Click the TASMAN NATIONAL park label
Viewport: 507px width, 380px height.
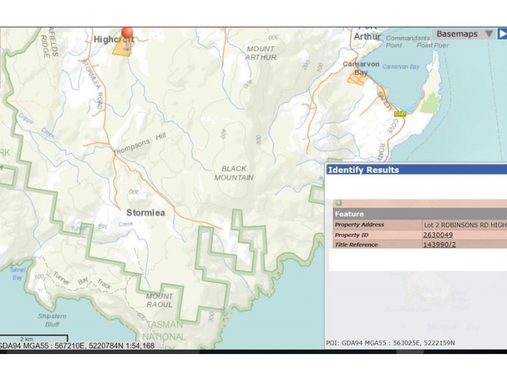pyautogui.click(x=164, y=331)
